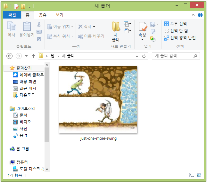Open Desktop (바탕 화면) in sidebar
This screenshot has width=207, height=182.
point(24,82)
